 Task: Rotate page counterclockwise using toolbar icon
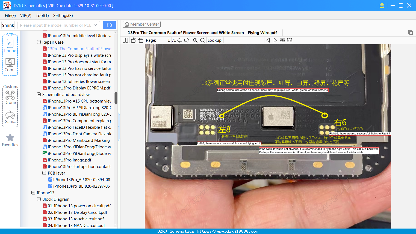click(x=133, y=40)
